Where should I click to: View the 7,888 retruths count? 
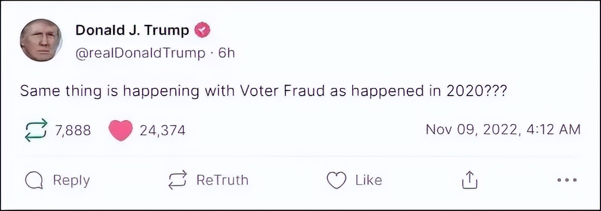click(x=72, y=130)
